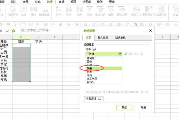Select the column C header
Screen dimensions: 179x120
[21, 37]
